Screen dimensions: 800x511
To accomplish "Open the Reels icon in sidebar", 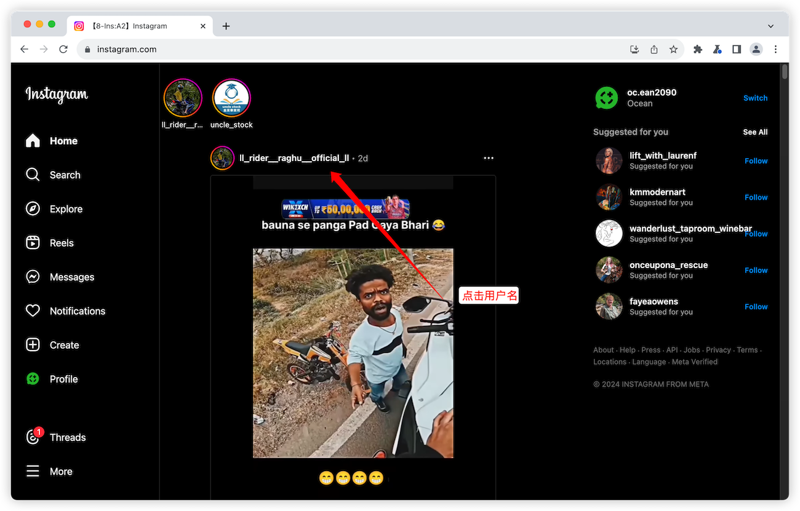I will tap(33, 243).
